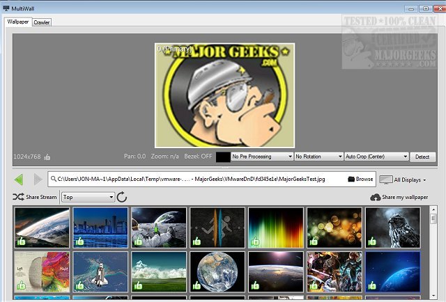Like the brain left-right wallpaper

pyautogui.click(x=22, y=285)
